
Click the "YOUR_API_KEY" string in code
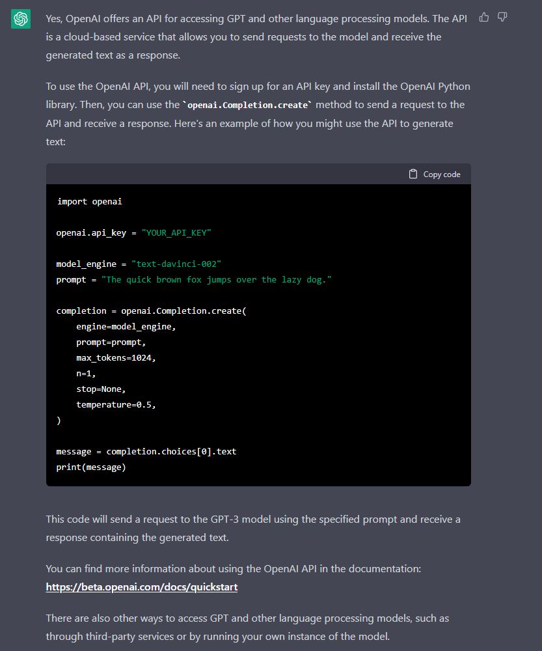point(176,232)
